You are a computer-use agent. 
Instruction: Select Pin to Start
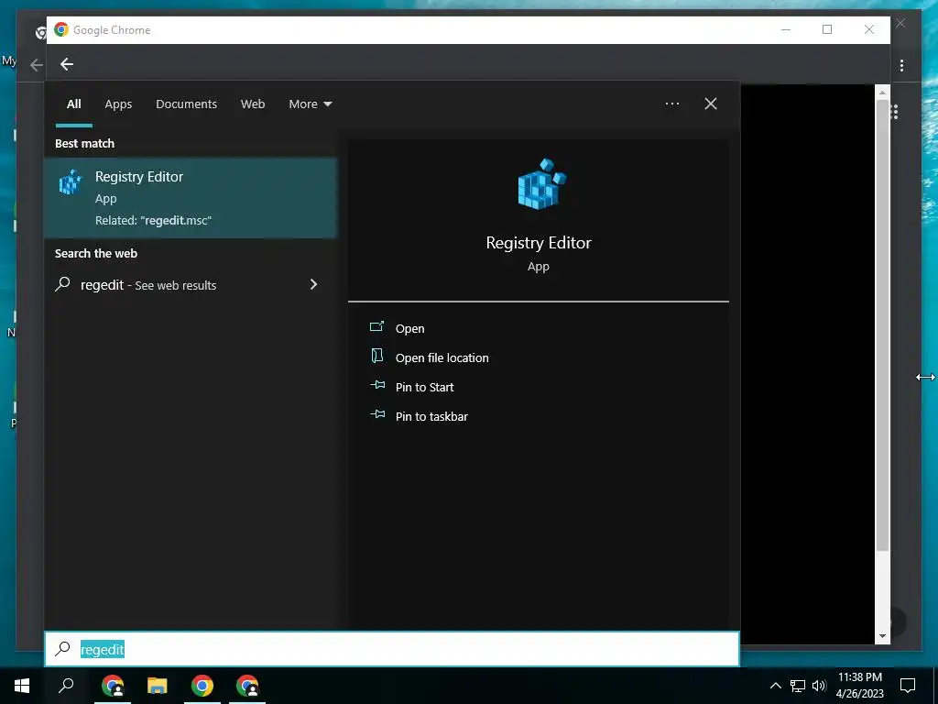[x=424, y=388]
